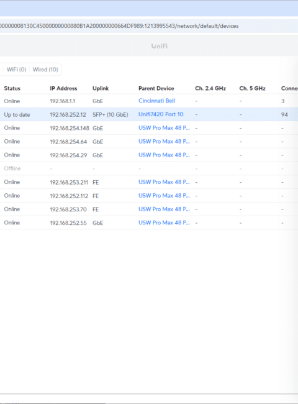Select IP address 192.168.252.55 cell
This screenshot has width=298, height=404.
pos(68,223)
